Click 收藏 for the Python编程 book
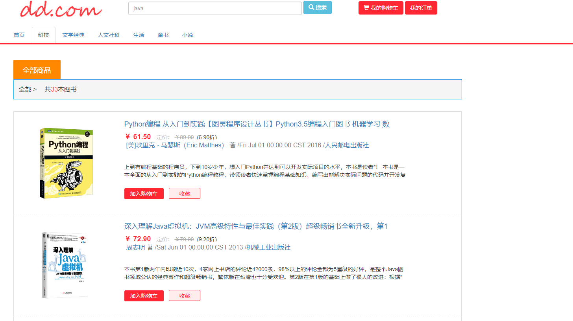Viewport: 573px width, 321px height. (x=185, y=193)
